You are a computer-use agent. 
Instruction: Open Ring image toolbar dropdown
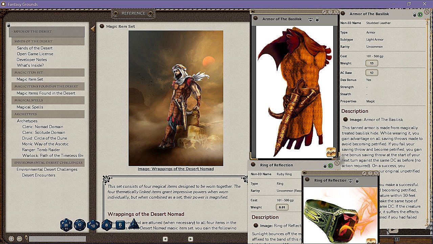(350, 181)
